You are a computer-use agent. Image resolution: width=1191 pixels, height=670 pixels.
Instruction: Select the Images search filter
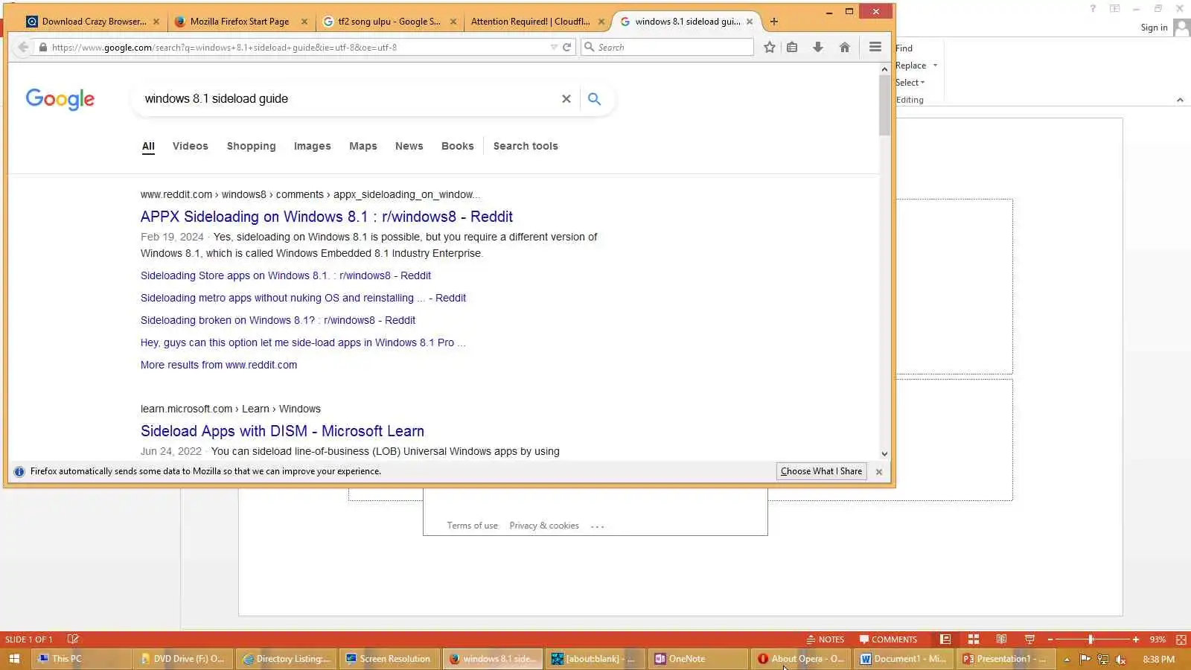[313, 146]
